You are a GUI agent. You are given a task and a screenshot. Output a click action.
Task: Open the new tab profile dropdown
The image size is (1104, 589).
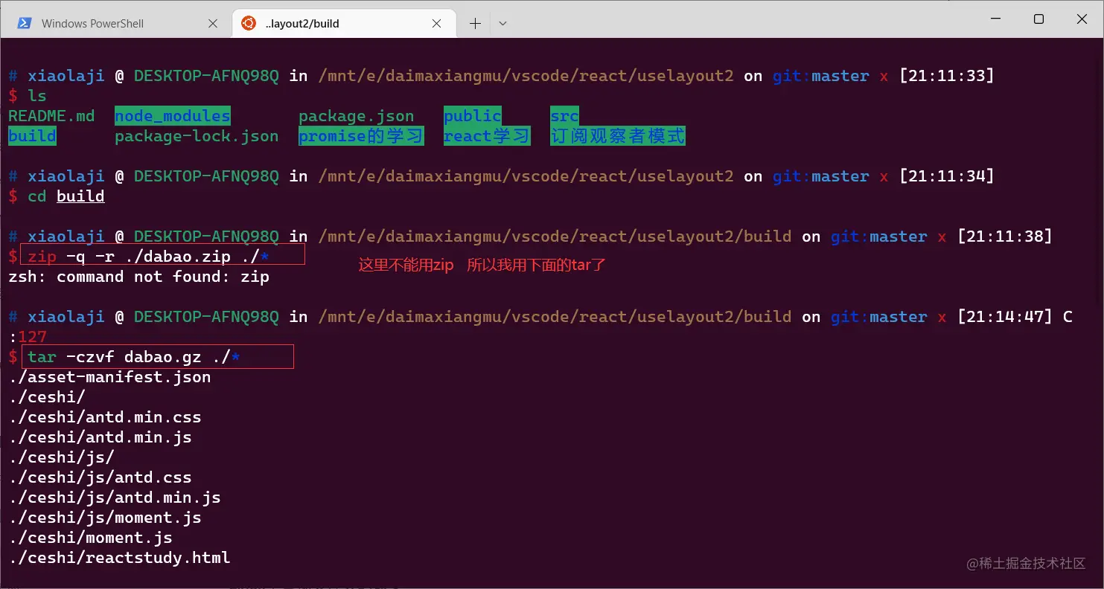click(502, 23)
